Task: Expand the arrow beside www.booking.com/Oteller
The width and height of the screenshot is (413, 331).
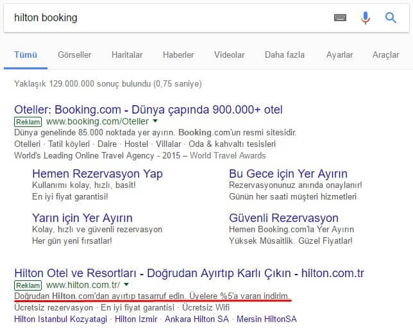Action: click(x=155, y=121)
